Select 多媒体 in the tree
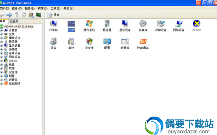This screenshot has height=135, width=217. click(13, 49)
